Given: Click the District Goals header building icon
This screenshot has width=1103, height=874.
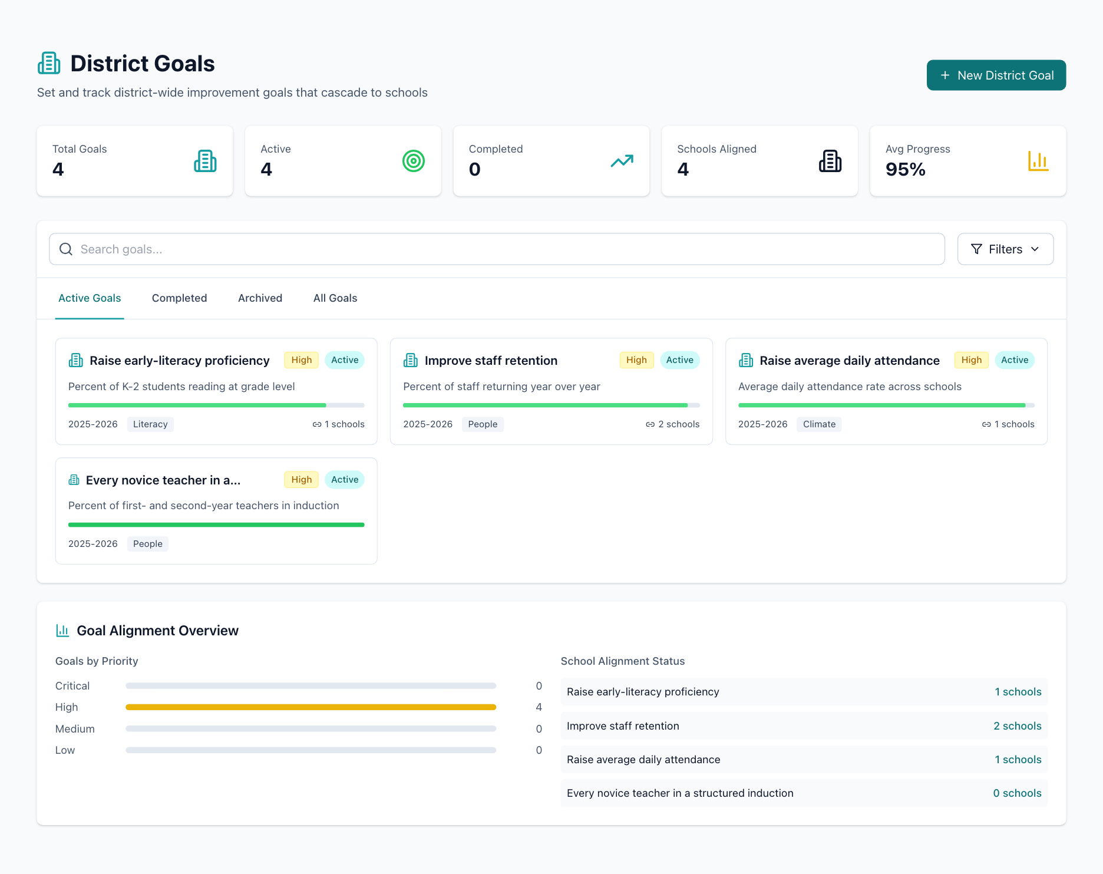Looking at the screenshot, I should pyautogui.click(x=49, y=63).
